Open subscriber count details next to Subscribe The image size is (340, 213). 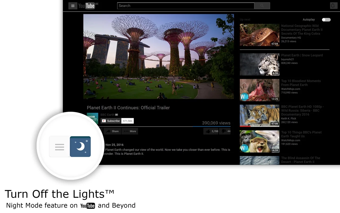(127, 121)
